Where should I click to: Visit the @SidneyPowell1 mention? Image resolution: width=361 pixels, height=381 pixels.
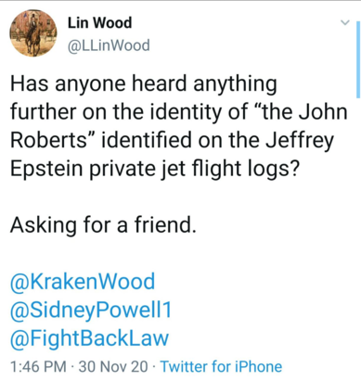pos(91,310)
